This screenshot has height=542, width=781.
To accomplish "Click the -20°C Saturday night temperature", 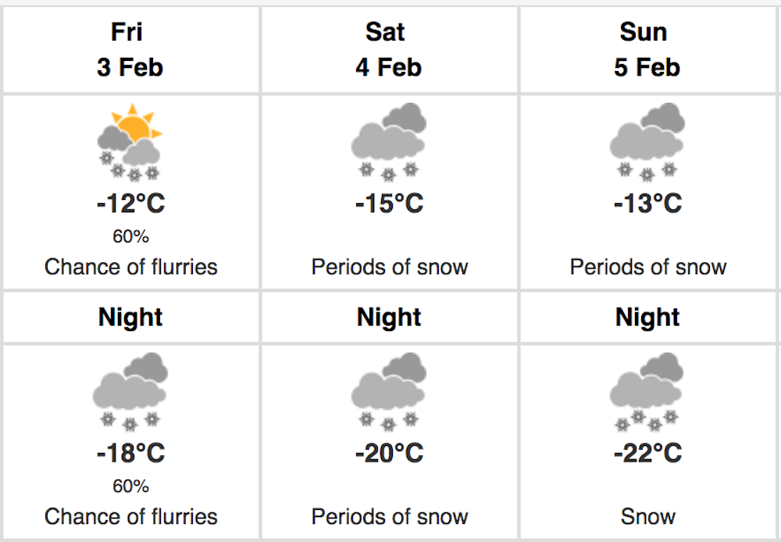I will [389, 453].
